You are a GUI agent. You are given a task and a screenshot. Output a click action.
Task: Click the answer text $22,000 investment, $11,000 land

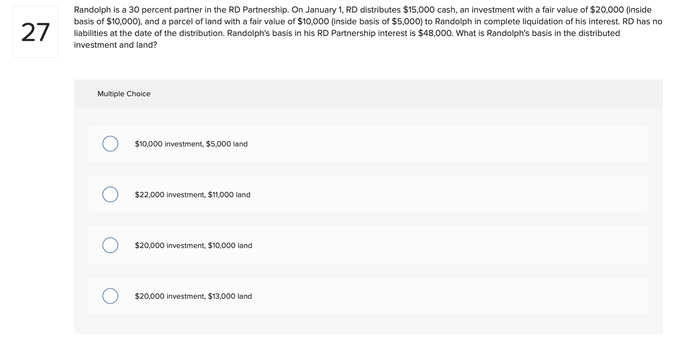point(193,194)
